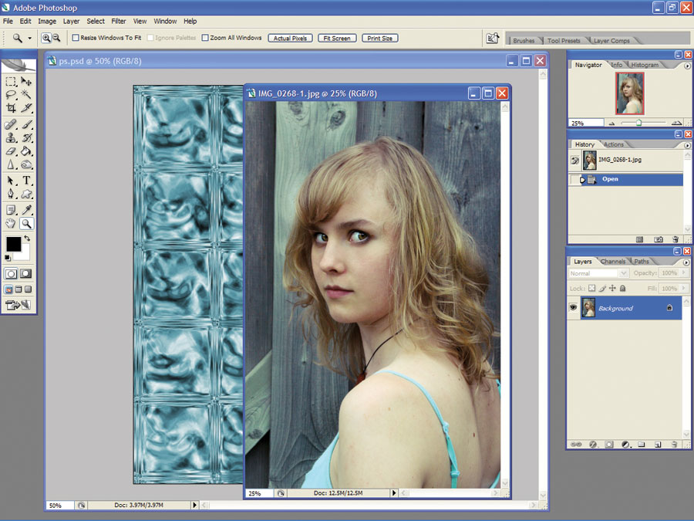Click the Fit Screen button
Image resolution: width=694 pixels, height=521 pixels.
coord(337,38)
